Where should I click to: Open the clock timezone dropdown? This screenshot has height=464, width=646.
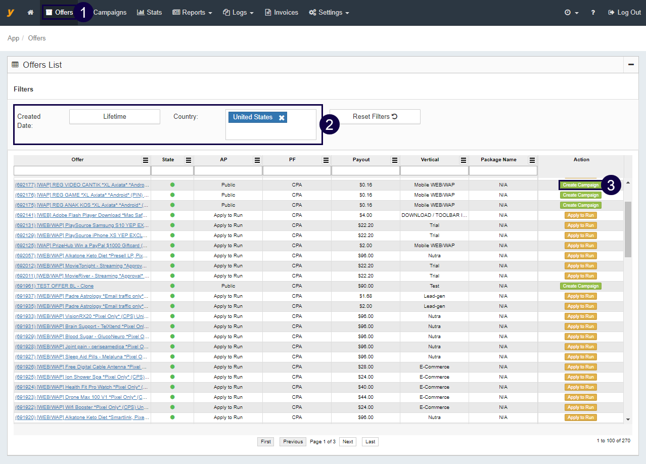(571, 13)
